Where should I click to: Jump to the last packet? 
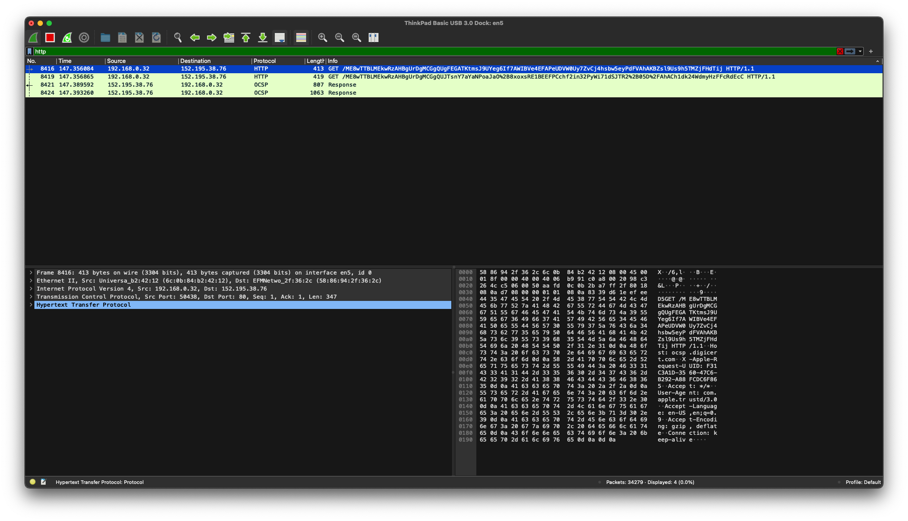click(x=263, y=38)
